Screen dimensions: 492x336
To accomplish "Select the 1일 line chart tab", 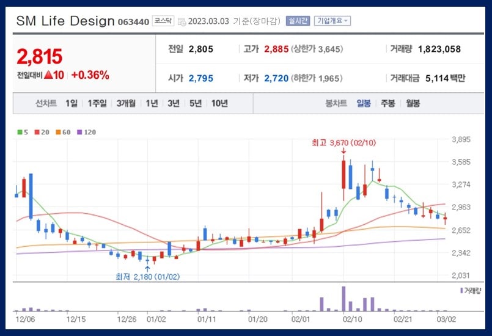I will [72, 103].
